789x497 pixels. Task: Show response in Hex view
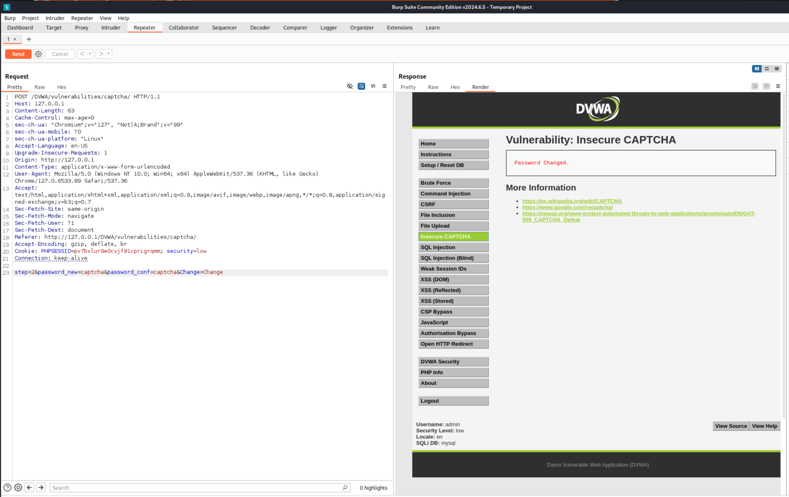455,87
